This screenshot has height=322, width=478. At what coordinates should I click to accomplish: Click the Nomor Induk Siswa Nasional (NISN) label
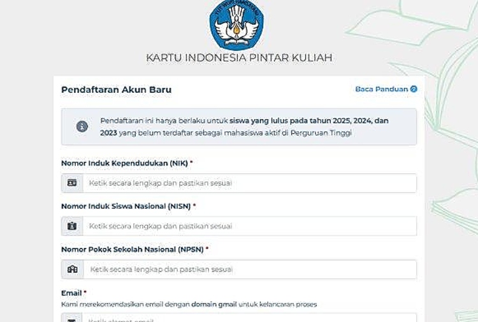[x=128, y=206]
